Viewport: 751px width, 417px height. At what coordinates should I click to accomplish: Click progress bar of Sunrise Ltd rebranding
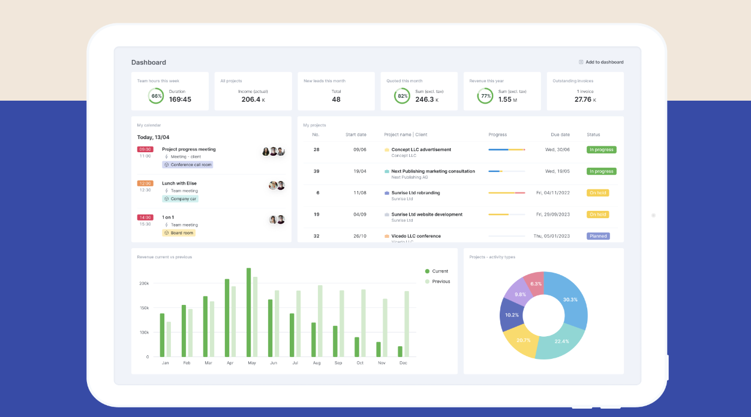tap(507, 193)
